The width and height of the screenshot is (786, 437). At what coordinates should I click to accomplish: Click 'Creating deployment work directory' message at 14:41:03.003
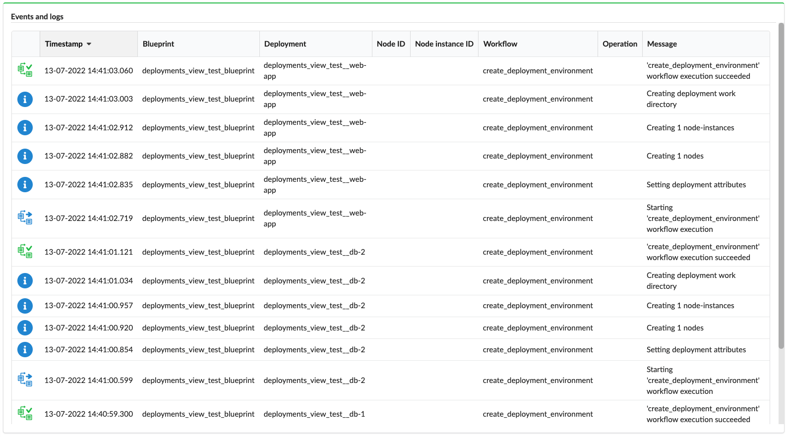coord(691,99)
